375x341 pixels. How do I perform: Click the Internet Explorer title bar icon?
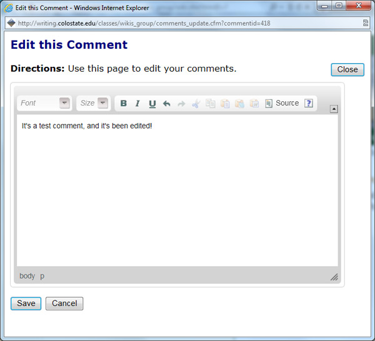click(9, 8)
